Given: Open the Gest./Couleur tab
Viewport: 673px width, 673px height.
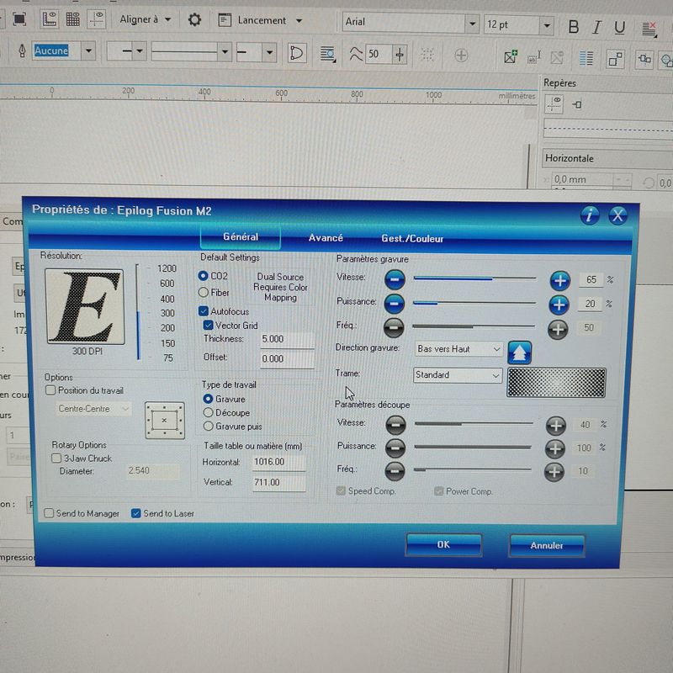Looking at the screenshot, I should (x=412, y=239).
